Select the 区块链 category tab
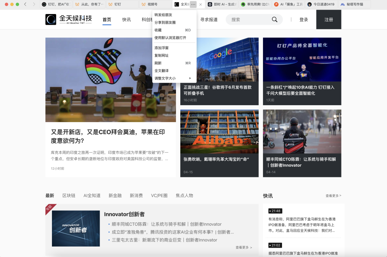Screen dimensions: 387x257 point(69,196)
